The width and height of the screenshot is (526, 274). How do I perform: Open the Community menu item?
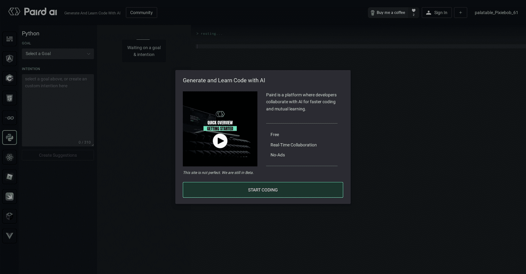pos(141,12)
